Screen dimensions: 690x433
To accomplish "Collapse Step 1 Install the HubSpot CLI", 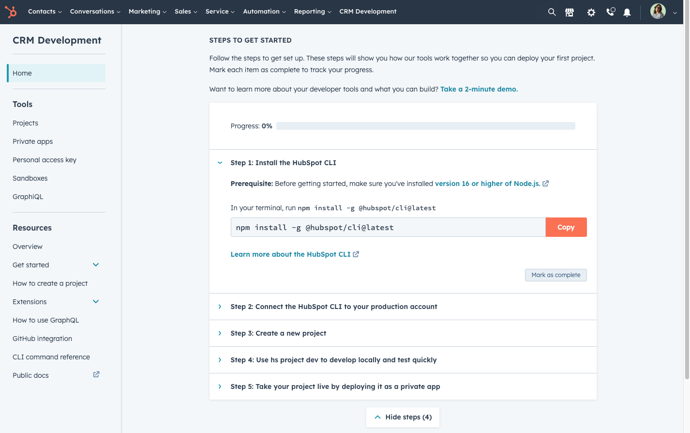I will [220, 163].
